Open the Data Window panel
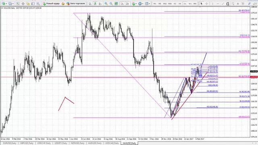The image size is (258, 145). [23, 4]
